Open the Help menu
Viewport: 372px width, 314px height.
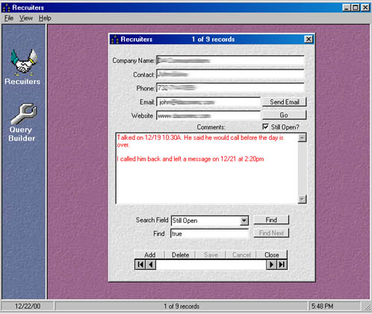coord(45,18)
